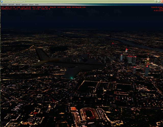Click the Flight Simulator X title bar icon
This screenshot has width=163, height=127.
point(2,2)
